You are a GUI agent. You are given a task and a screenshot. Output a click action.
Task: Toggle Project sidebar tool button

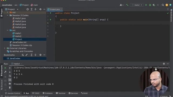2,13
